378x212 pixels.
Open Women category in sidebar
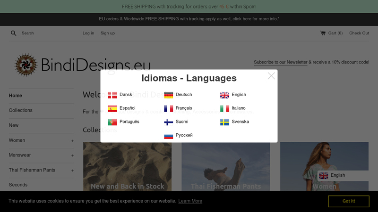point(17,140)
